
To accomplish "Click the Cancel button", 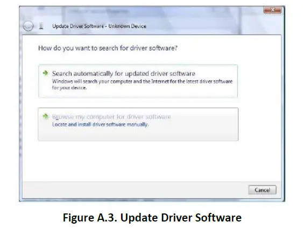I will coord(262,190).
